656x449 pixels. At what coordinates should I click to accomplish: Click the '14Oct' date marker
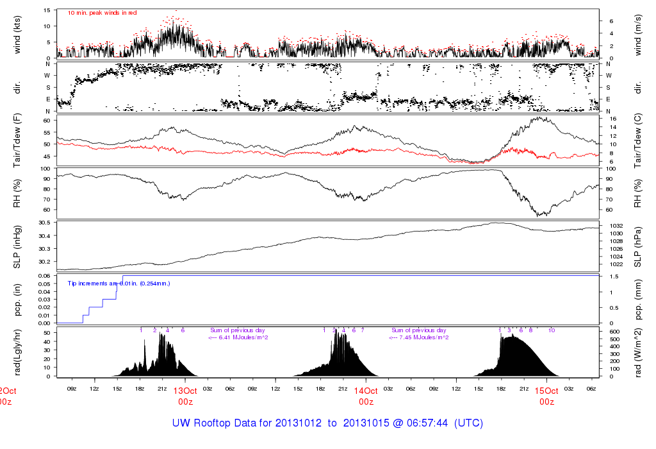(366, 391)
